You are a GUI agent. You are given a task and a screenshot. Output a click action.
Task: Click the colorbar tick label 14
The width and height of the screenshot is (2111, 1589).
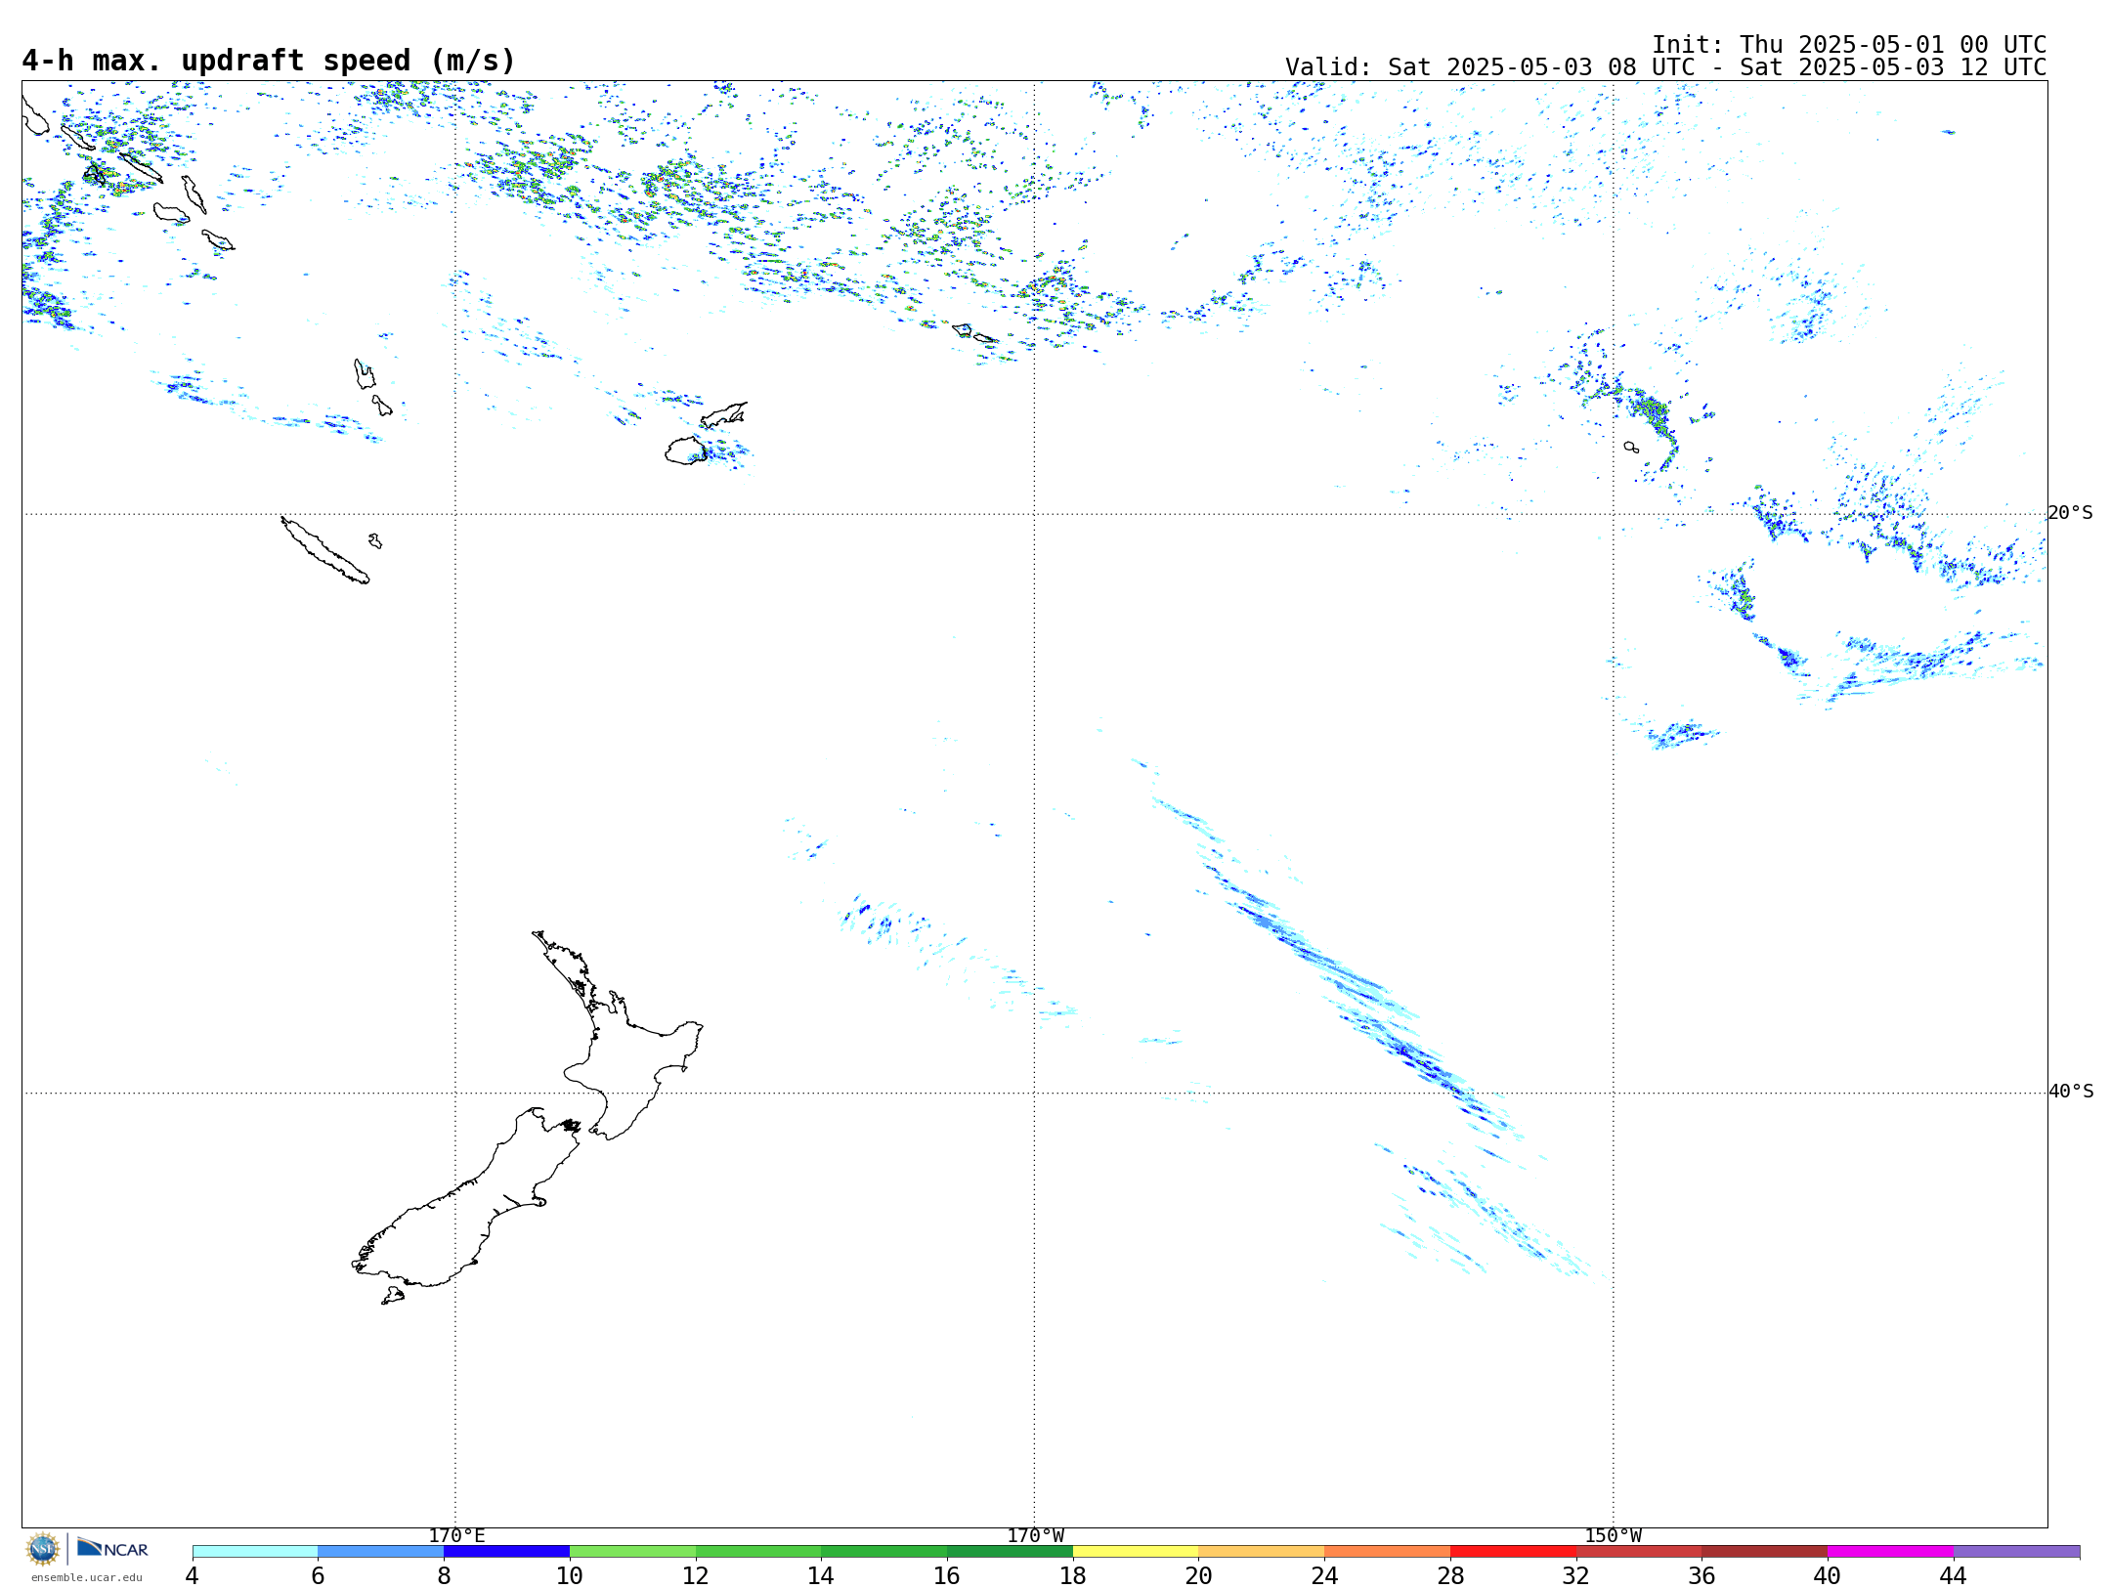point(821,1575)
